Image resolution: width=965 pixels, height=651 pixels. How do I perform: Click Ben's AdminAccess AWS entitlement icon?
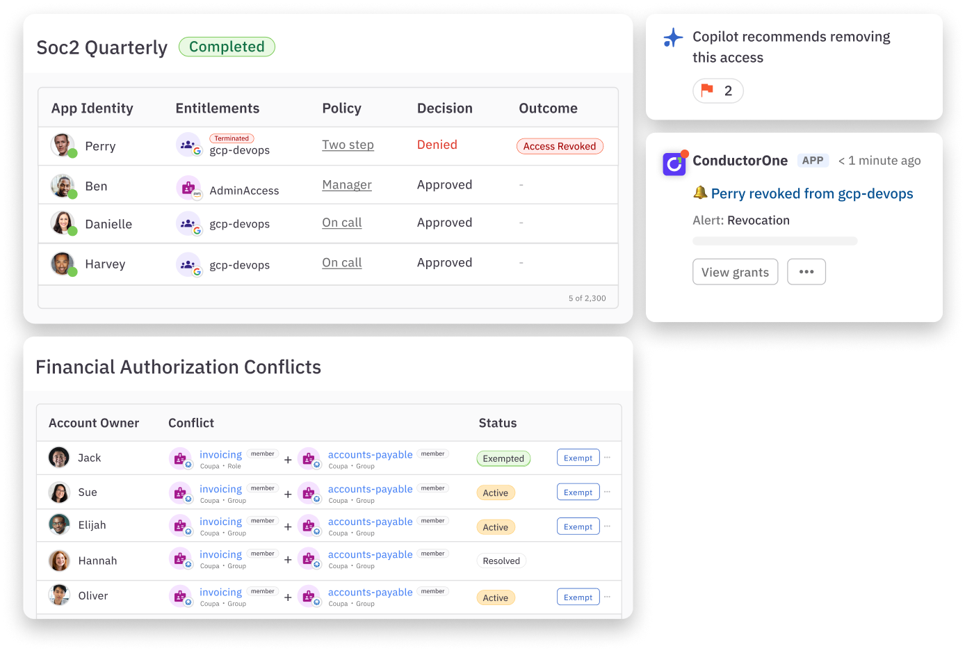pos(188,188)
